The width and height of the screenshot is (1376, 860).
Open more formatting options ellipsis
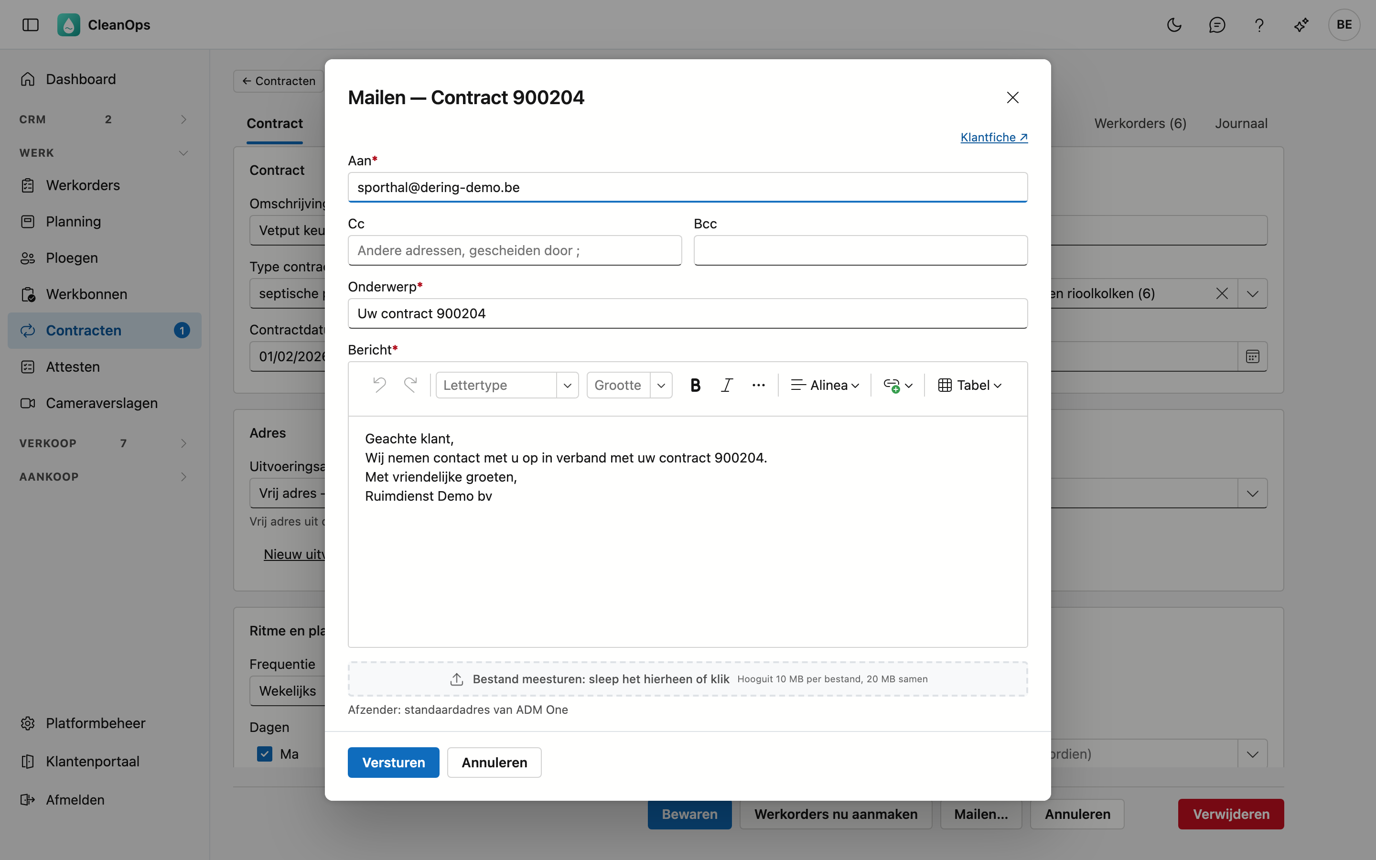pyautogui.click(x=759, y=385)
